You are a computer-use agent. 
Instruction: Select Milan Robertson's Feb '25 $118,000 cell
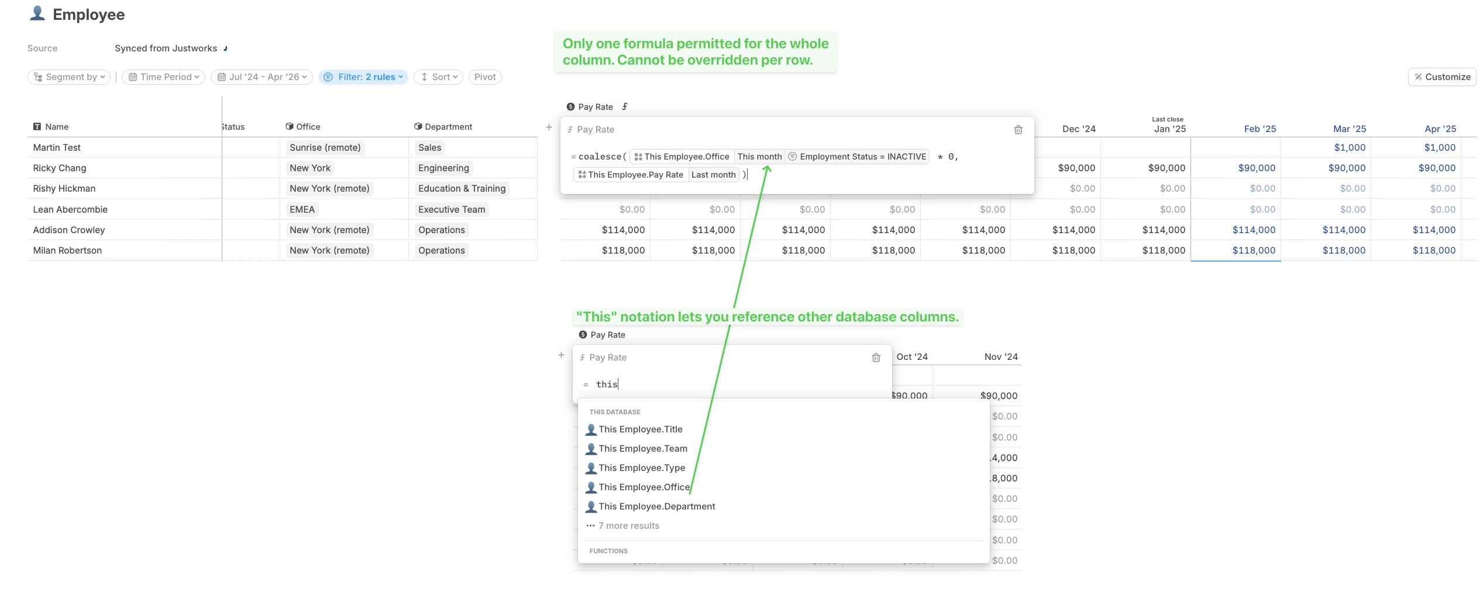(x=1236, y=251)
